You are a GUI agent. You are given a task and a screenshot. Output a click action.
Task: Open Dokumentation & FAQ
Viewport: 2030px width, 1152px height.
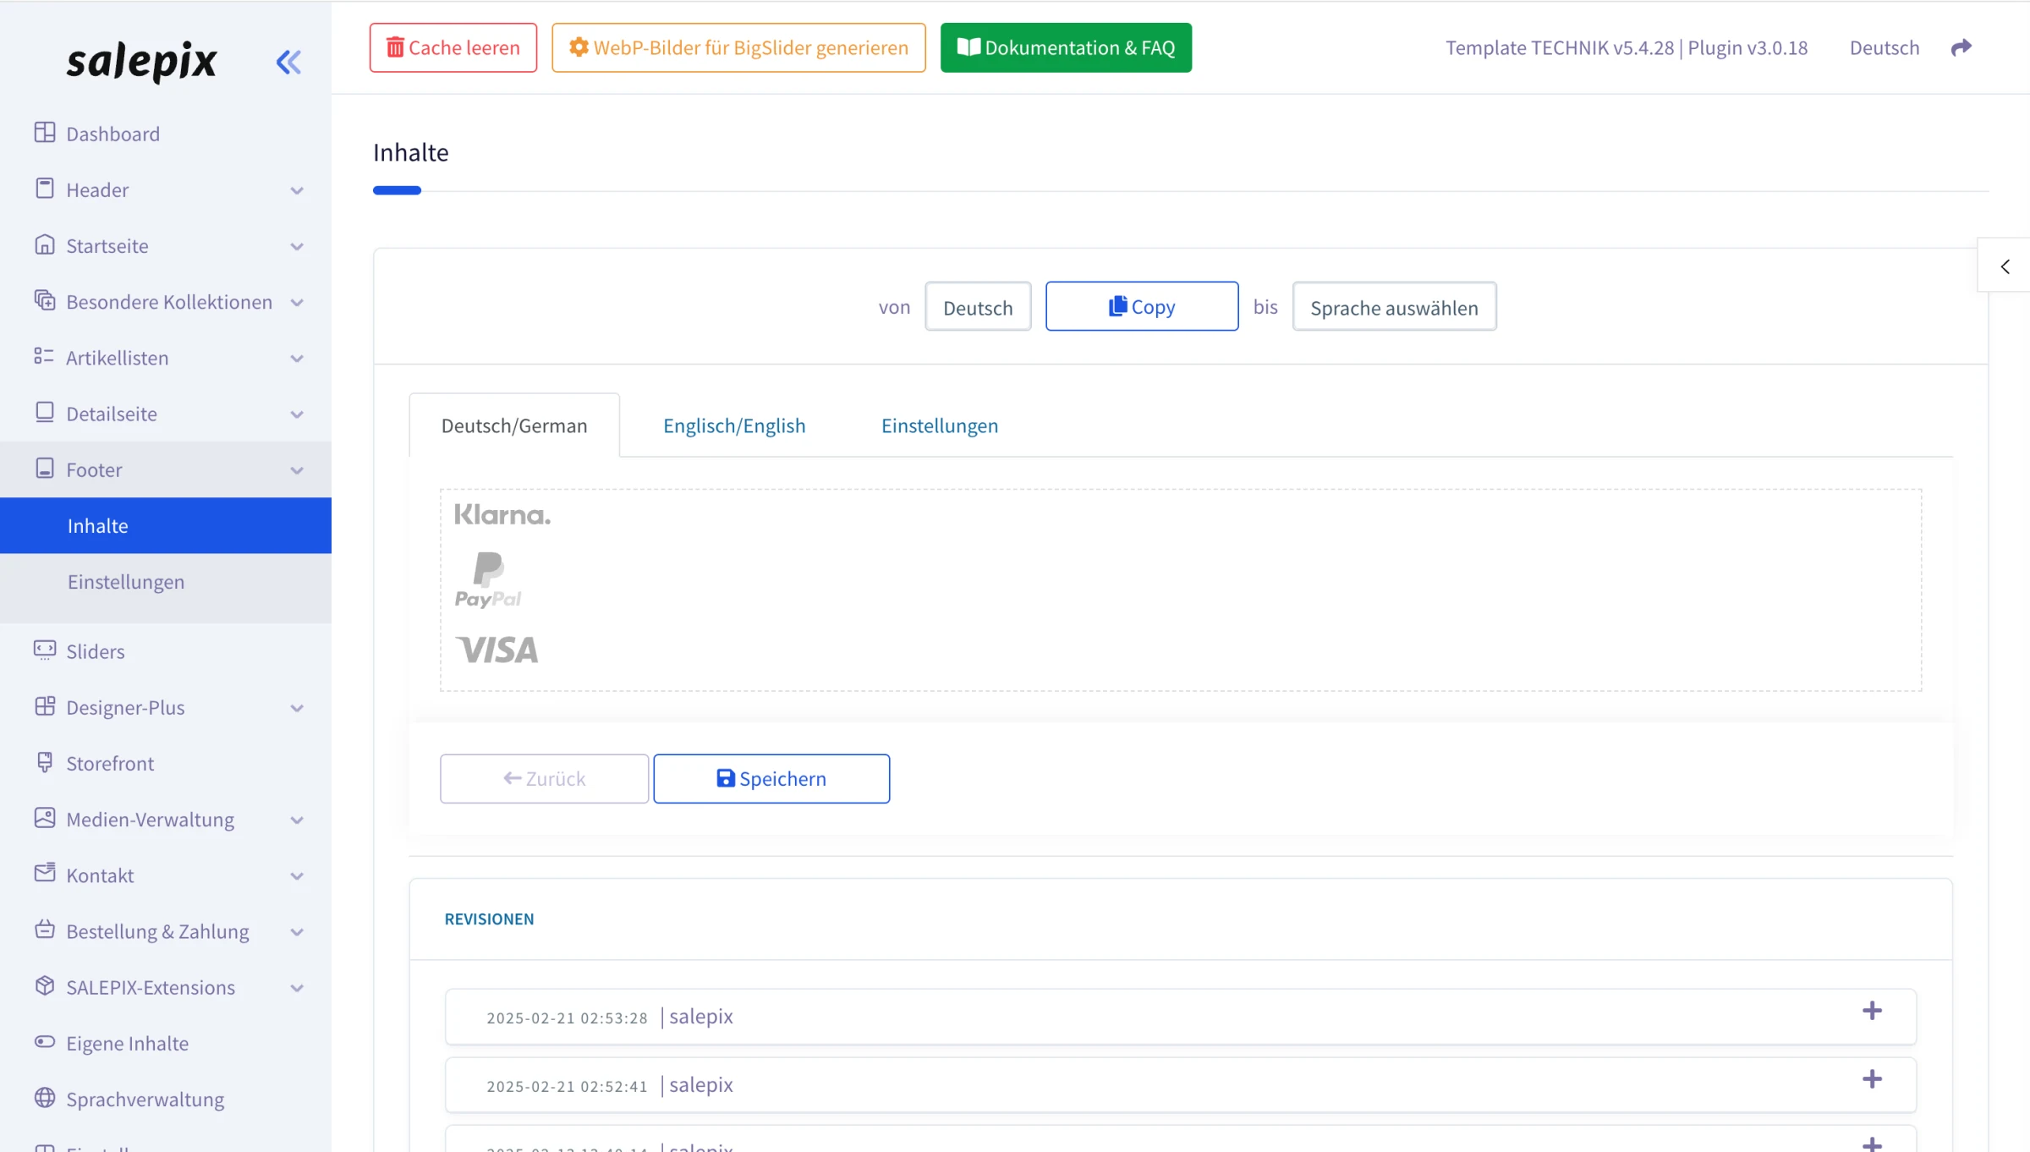pos(1066,47)
